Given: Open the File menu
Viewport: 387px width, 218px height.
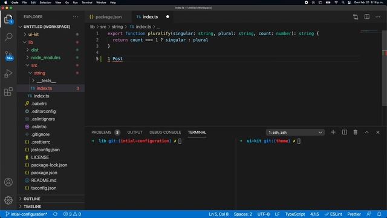Looking at the screenshot, I should tap(24, 2).
